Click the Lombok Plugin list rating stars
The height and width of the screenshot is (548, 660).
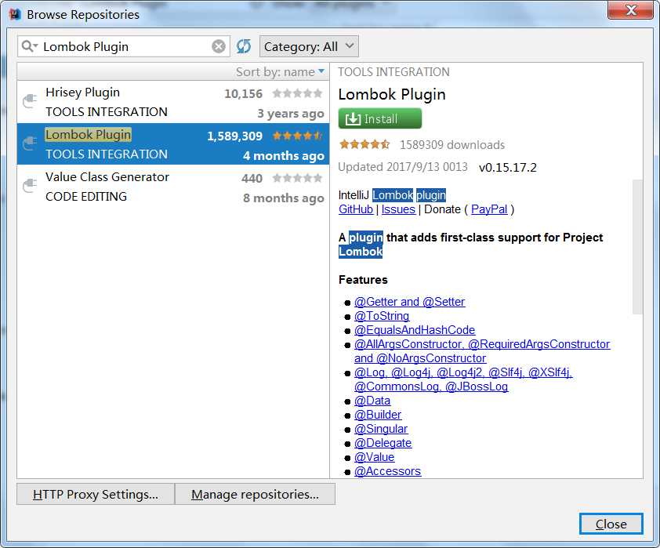coord(297,136)
